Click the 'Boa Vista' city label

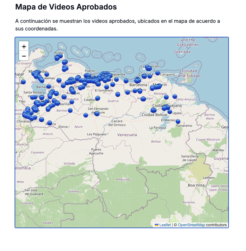[x=196, y=185]
